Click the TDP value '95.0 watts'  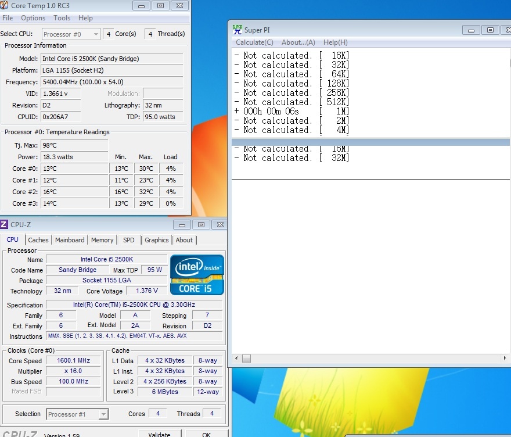click(x=163, y=117)
